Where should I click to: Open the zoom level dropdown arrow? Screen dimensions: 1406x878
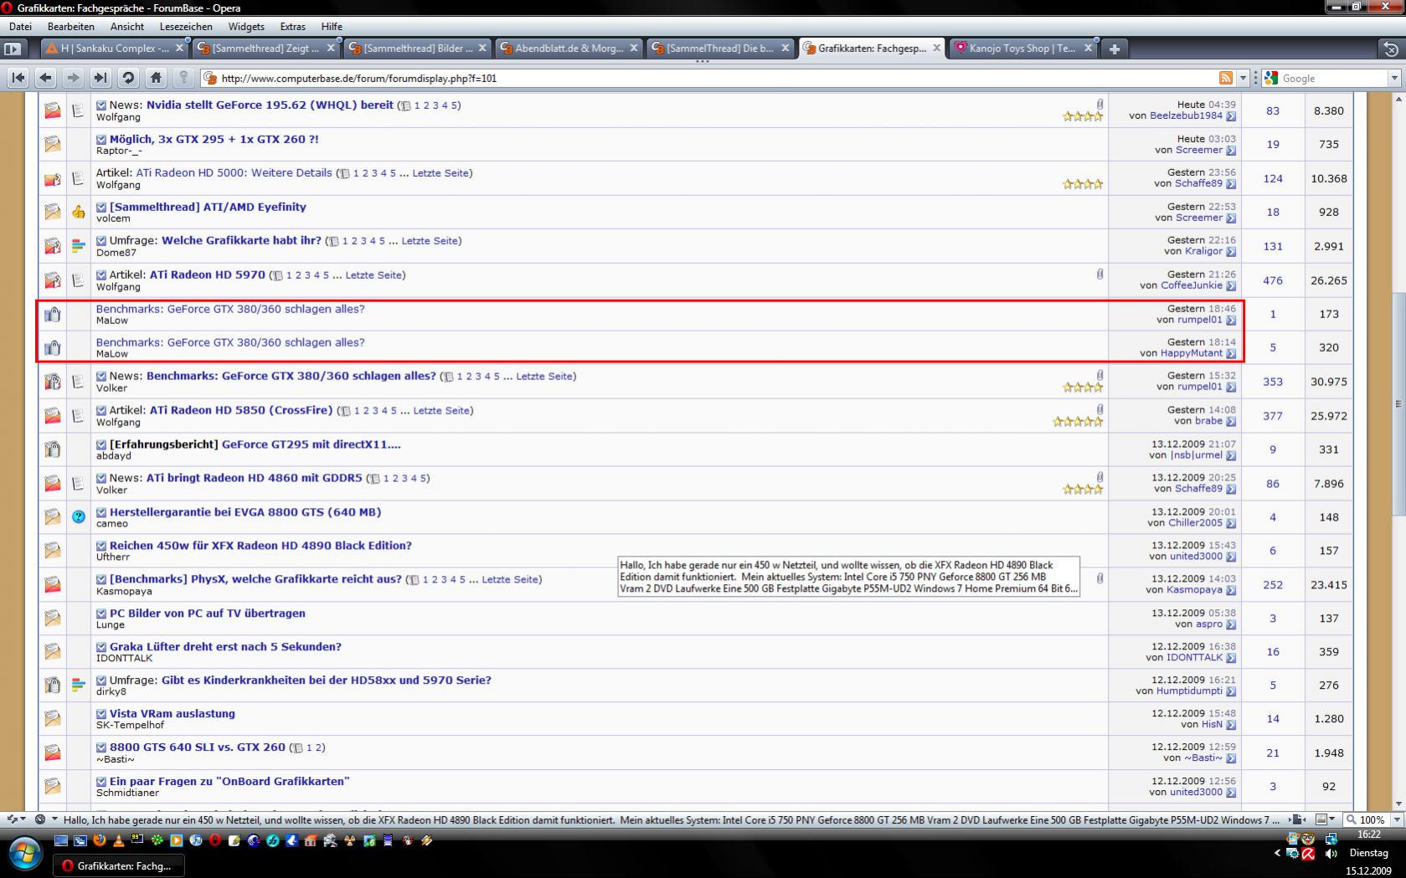tap(1398, 819)
